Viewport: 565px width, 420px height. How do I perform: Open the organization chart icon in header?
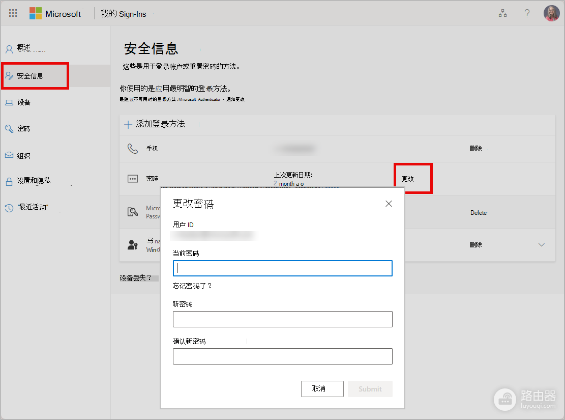tap(502, 14)
